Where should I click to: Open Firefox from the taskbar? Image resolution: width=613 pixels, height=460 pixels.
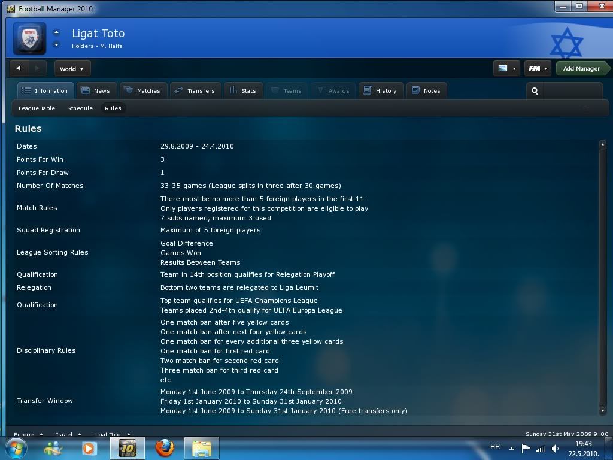[165, 447]
